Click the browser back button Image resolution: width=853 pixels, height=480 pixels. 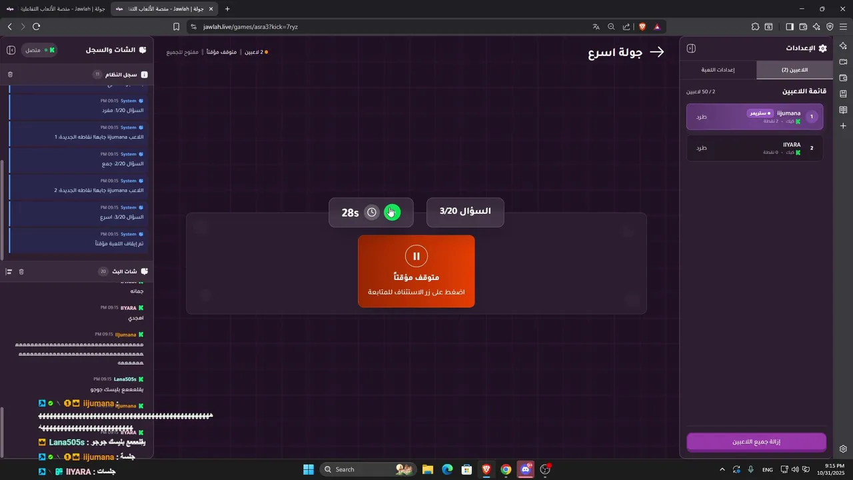click(10, 27)
